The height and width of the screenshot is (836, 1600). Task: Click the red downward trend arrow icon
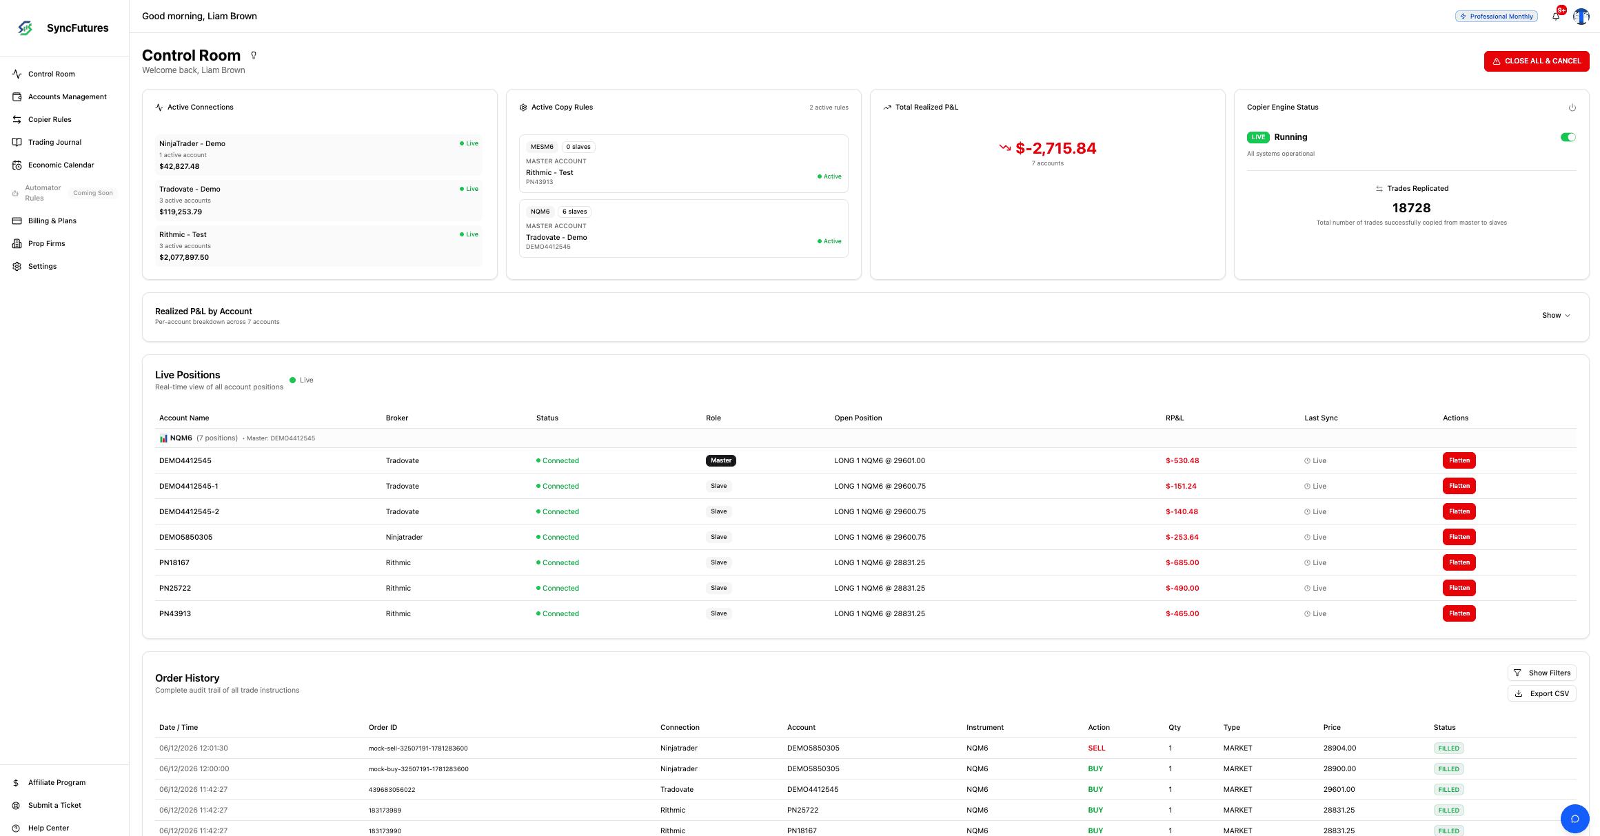click(x=1005, y=147)
